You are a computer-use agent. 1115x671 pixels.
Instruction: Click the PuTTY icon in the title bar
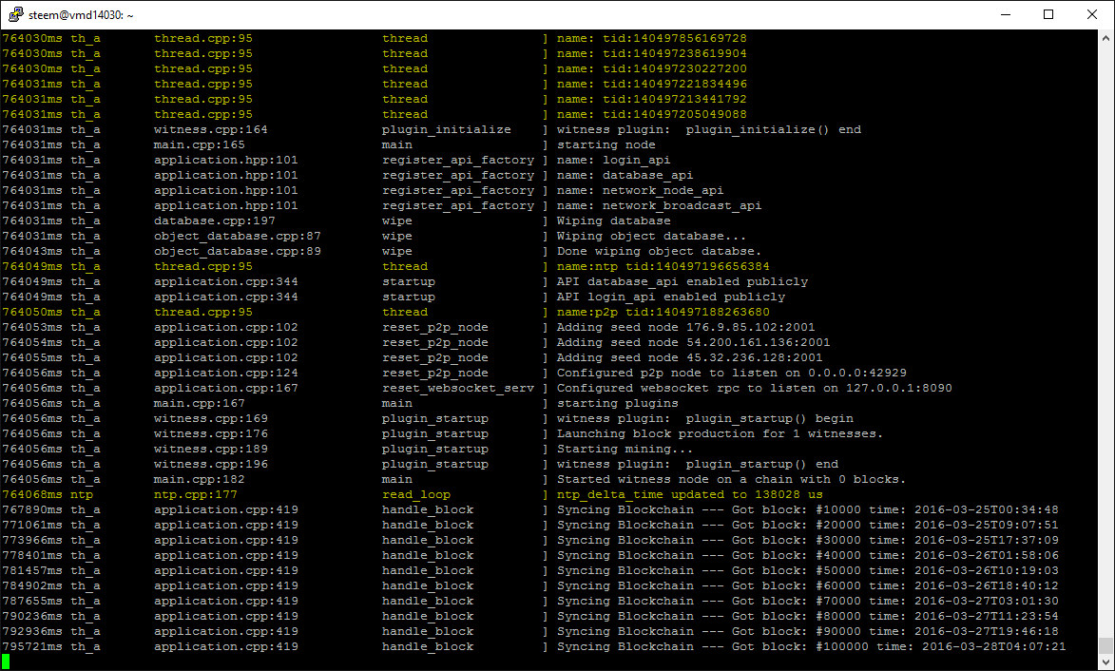[x=15, y=14]
